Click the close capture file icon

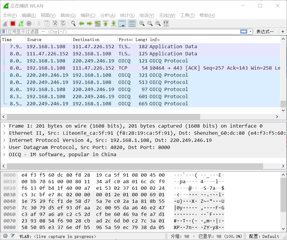tap(55, 23)
